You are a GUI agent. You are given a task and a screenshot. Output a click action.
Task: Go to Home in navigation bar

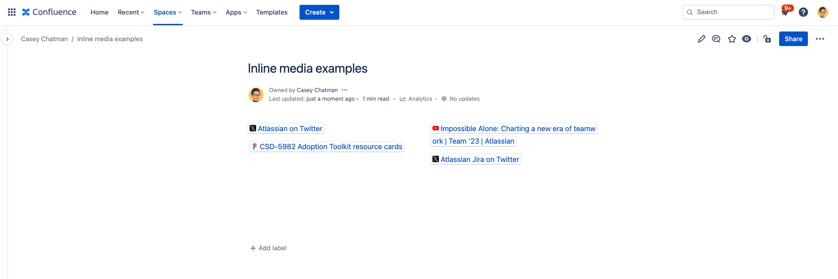coord(99,12)
